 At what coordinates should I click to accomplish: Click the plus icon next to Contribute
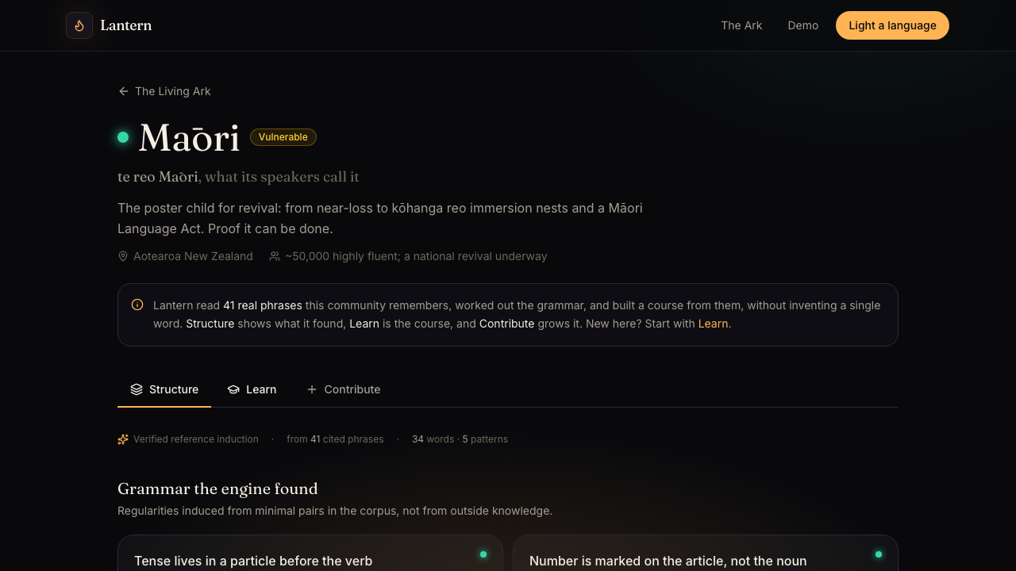[312, 389]
